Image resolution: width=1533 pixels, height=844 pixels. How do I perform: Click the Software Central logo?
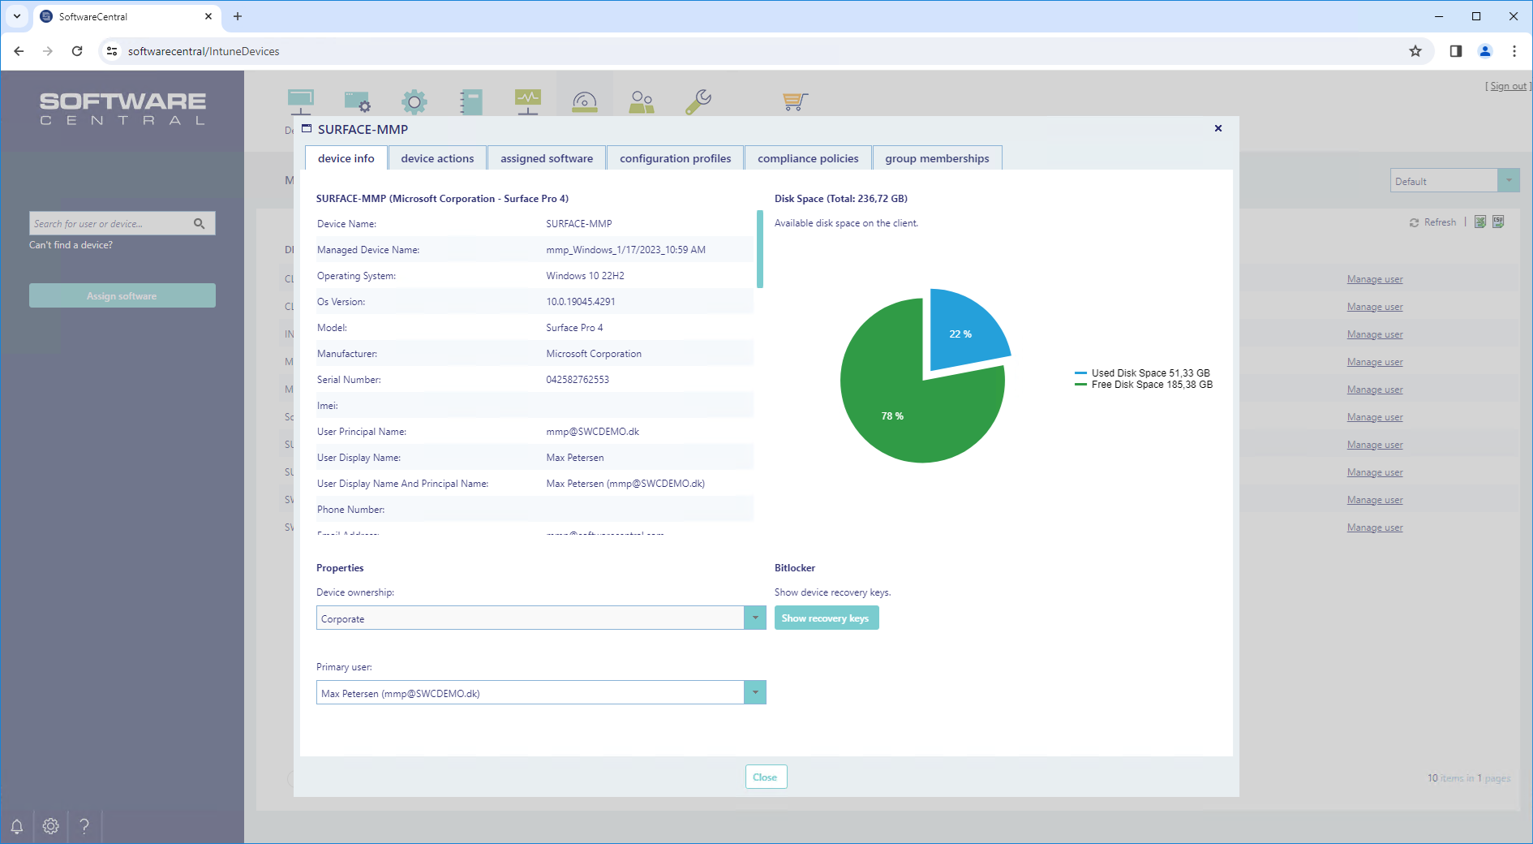[x=122, y=109]
